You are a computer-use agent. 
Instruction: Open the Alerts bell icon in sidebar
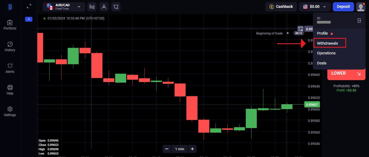[x=10, y=66]
